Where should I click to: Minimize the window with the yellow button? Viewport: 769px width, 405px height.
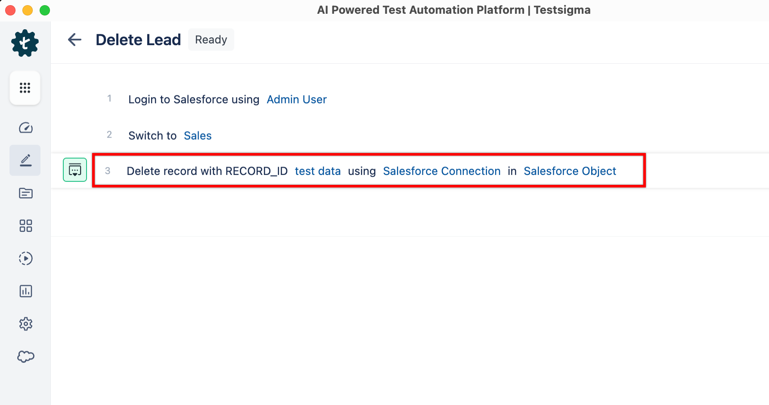(x=28, y=10)
